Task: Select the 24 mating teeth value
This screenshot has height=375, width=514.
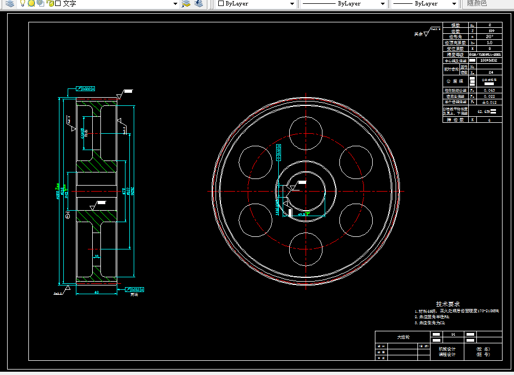Action: click(x=491, y=73)
